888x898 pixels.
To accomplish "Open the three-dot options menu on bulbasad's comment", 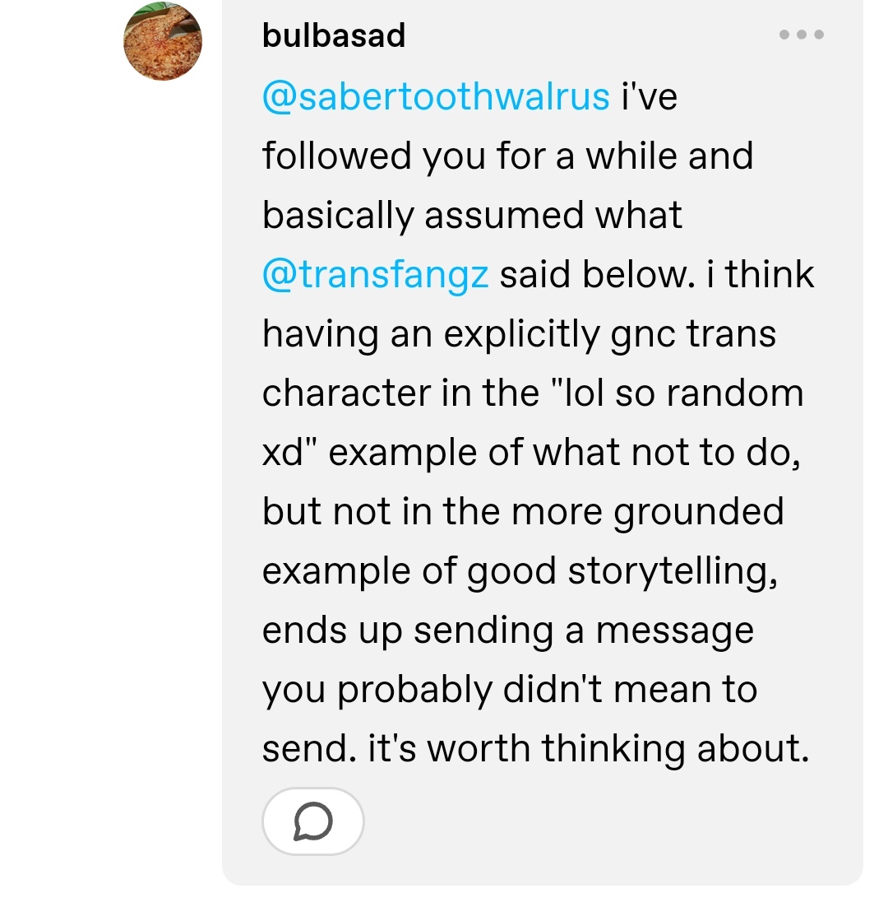I will 802,35.
